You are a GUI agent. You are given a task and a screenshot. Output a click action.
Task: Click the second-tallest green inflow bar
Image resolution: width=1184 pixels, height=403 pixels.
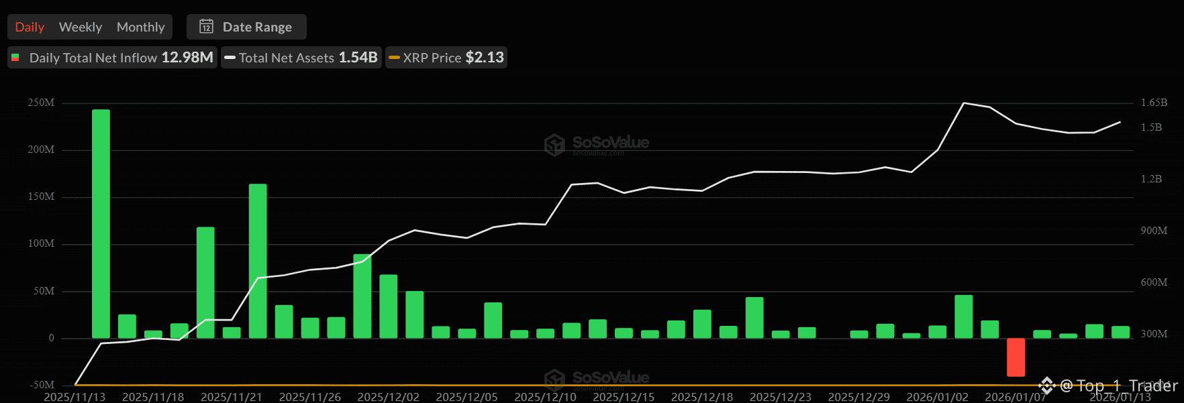click(258, 260)
